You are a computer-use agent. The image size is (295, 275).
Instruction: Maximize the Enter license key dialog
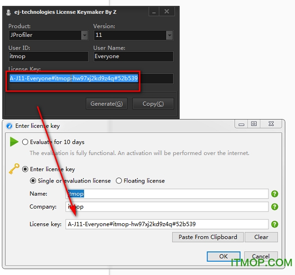point(254,124)
